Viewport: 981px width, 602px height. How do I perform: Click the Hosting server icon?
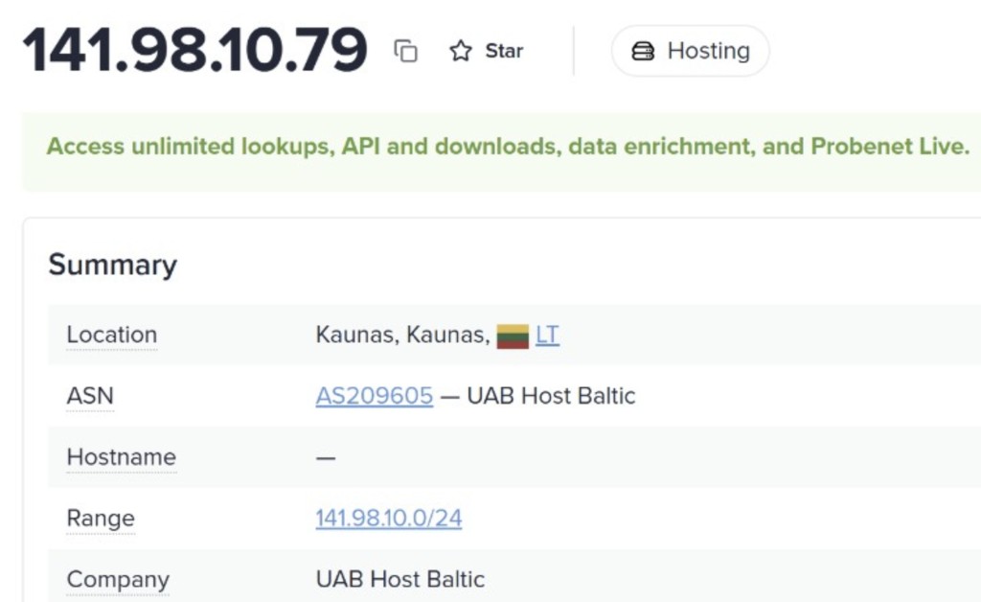pos(643,51)
